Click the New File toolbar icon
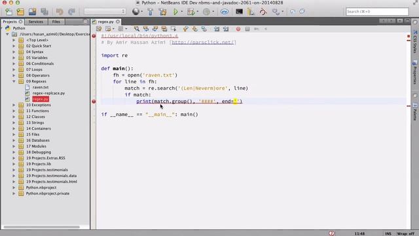The width and height of the screenshot is (419, 236). click(9, 12)
